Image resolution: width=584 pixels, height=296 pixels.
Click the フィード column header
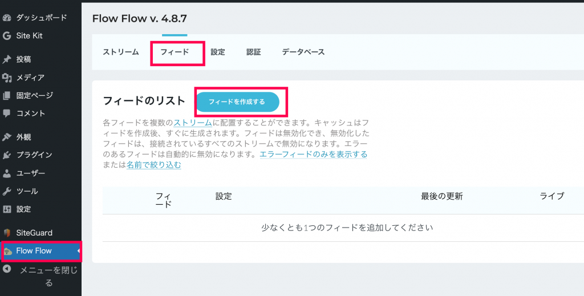(x=164, y=200)
